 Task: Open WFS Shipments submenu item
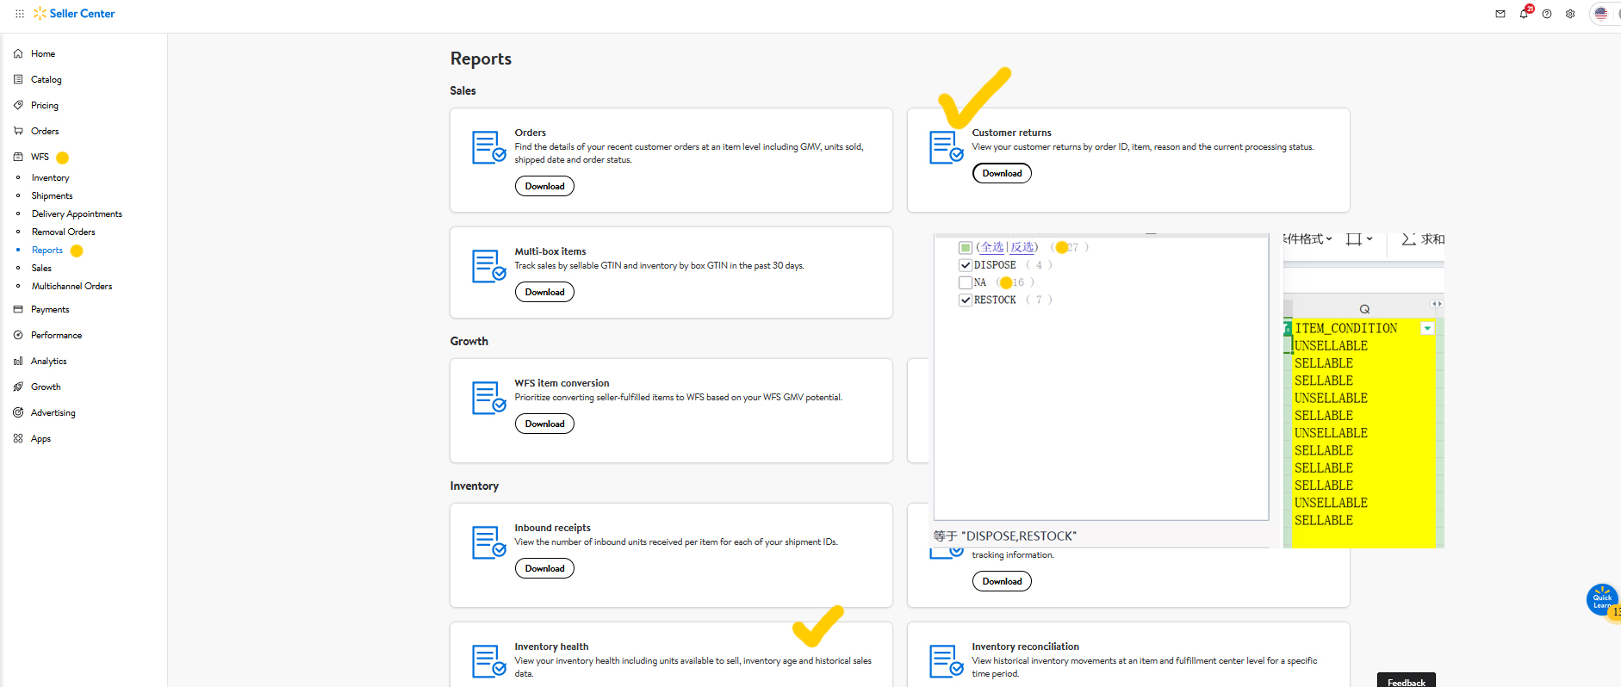click(x=53, y=195)
